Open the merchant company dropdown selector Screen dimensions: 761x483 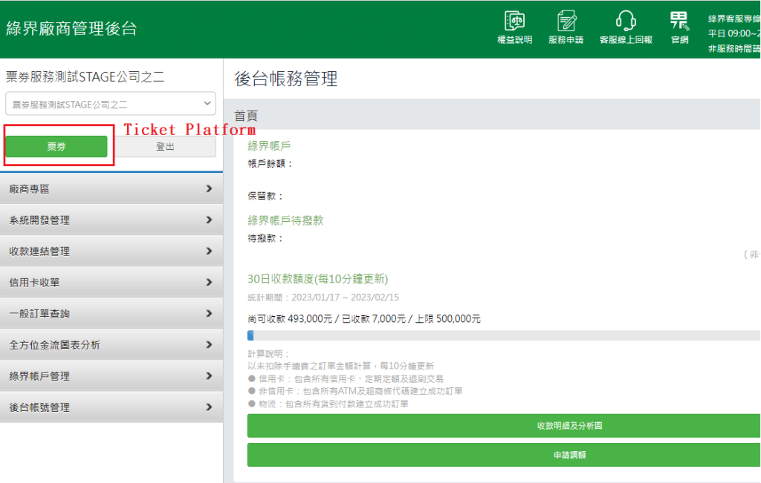pyautogui.click(x=111, y=104)
